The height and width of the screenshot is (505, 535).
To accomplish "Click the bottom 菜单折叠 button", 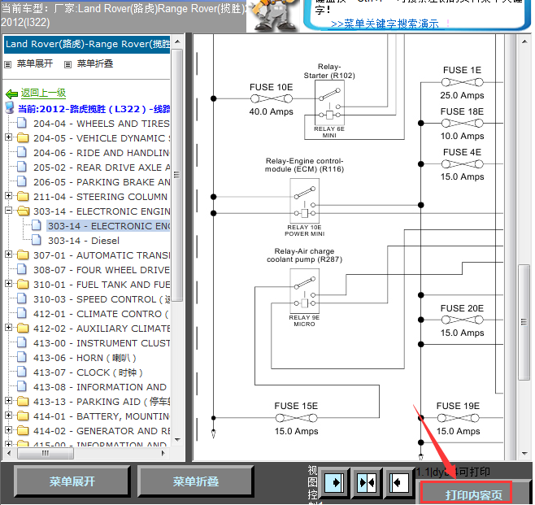I will click(195, 481).
